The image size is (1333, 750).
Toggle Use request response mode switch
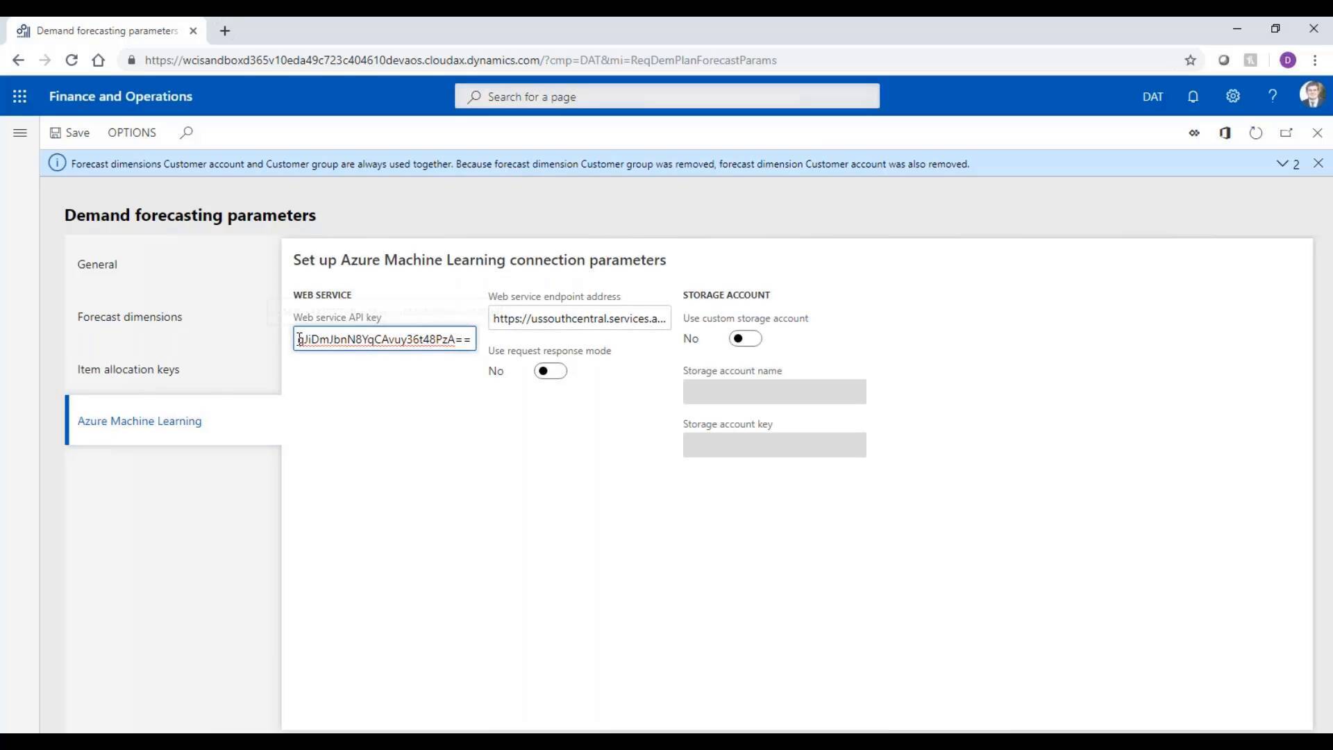click(x=550, y=371)
